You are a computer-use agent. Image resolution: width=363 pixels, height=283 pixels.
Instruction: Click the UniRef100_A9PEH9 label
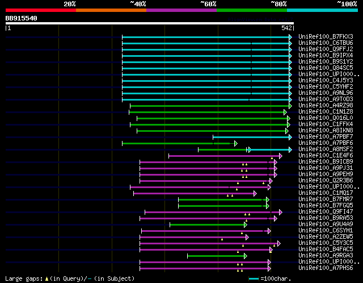[326, 174]
